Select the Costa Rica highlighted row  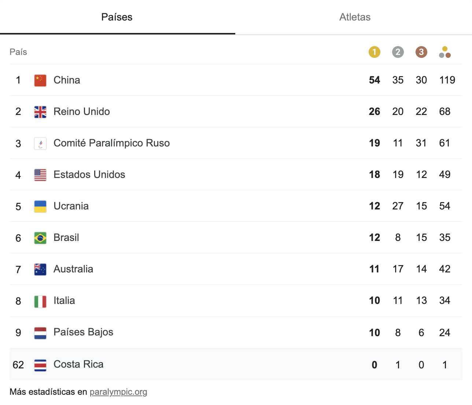tap(236, 364)
